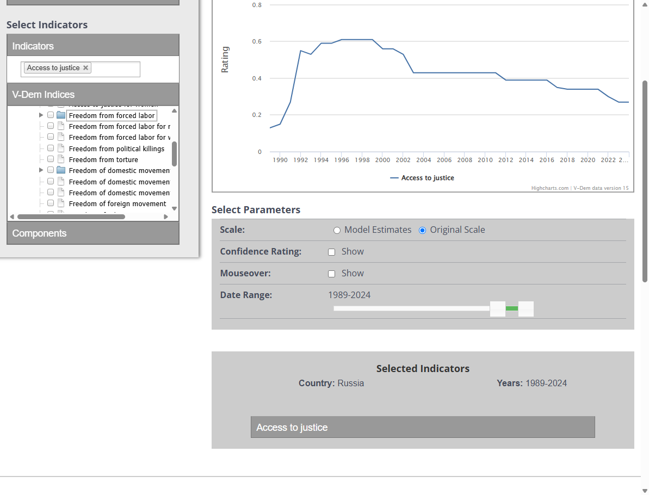This screenshot has width=649, height=495.
Task: Click the Freedom of domestic movement folder icon
Action: (61, 170)
